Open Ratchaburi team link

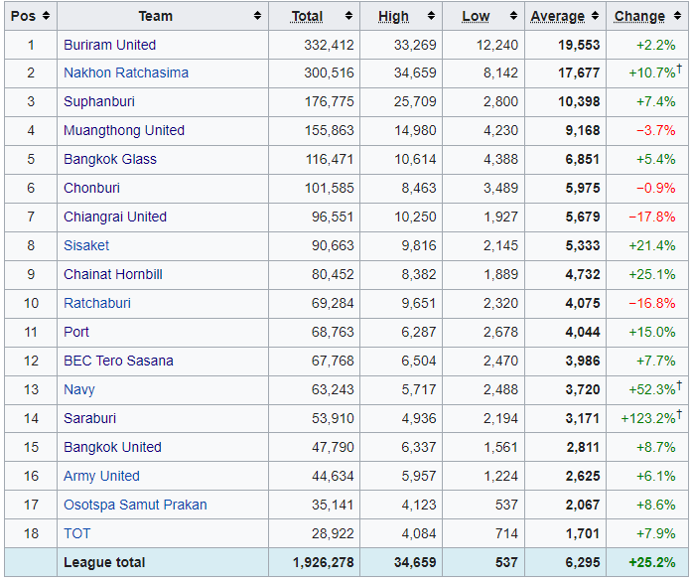pyautogui.click(x=97, y=303)
